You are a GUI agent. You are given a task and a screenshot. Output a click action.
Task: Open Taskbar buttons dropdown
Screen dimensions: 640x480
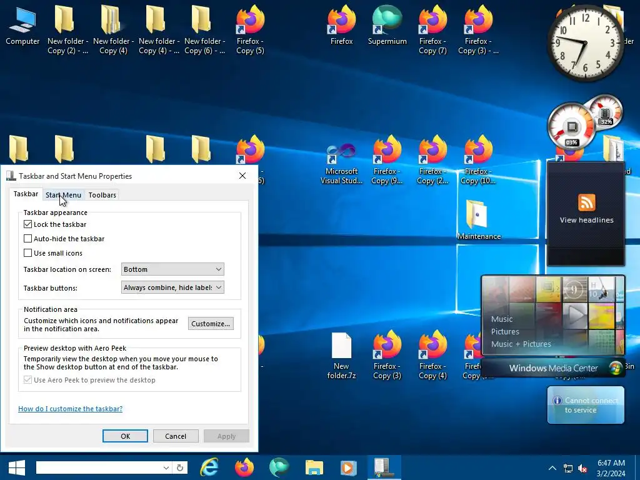[172, 287]
